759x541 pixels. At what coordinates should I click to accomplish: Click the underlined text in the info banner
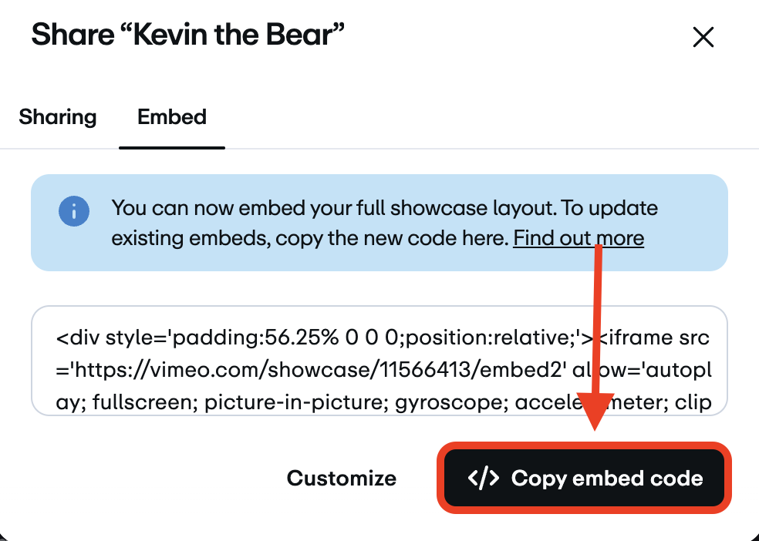coord(578,237)
